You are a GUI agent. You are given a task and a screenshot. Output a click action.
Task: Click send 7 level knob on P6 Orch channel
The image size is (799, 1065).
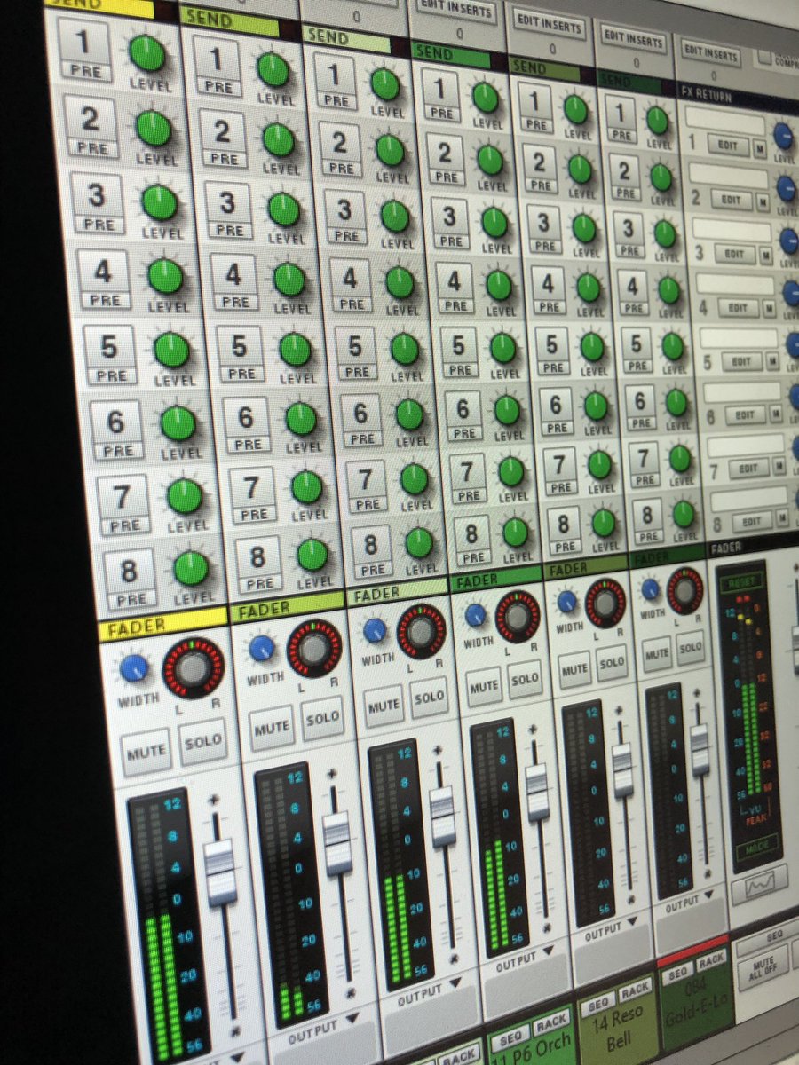point(511,471)
